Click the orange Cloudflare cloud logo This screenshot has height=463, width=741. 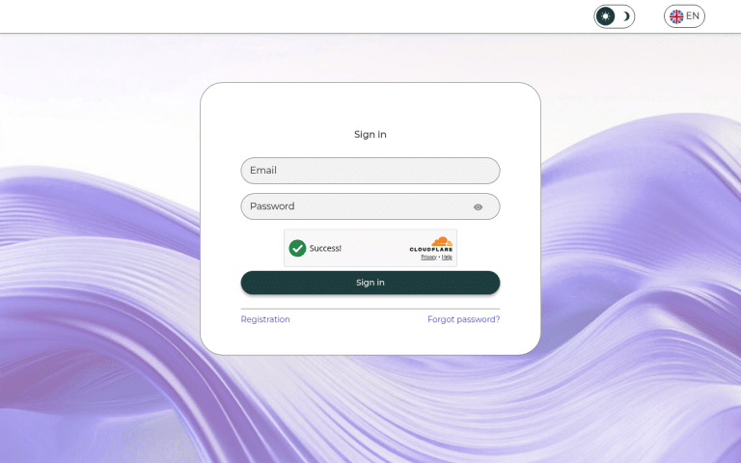tap(442, 241)
